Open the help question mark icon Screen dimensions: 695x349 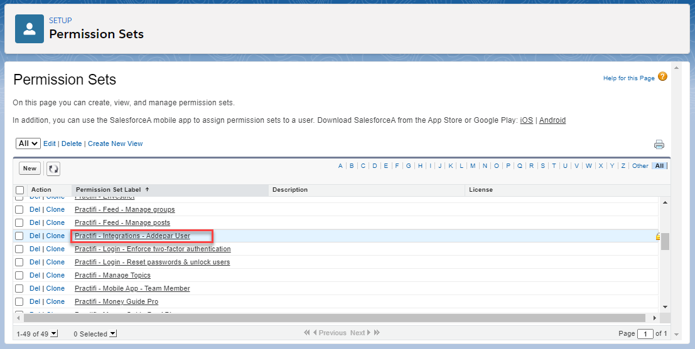point(662,76)
